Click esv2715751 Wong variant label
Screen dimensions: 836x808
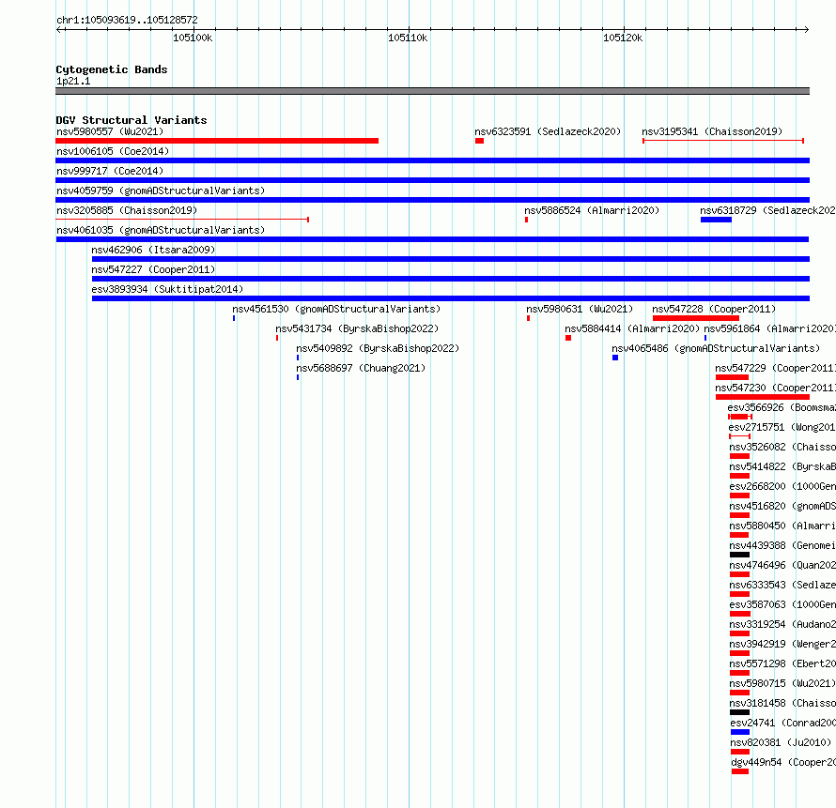[x=782, y=427]
